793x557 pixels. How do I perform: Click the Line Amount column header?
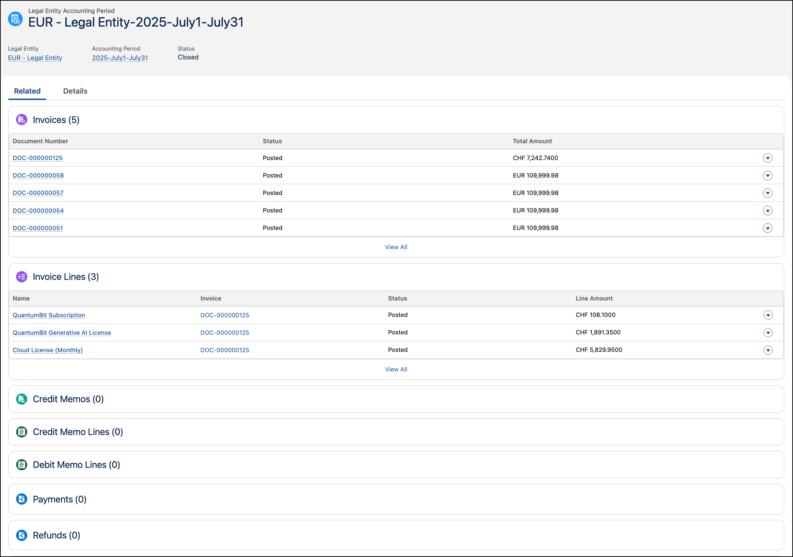[594, 298]
